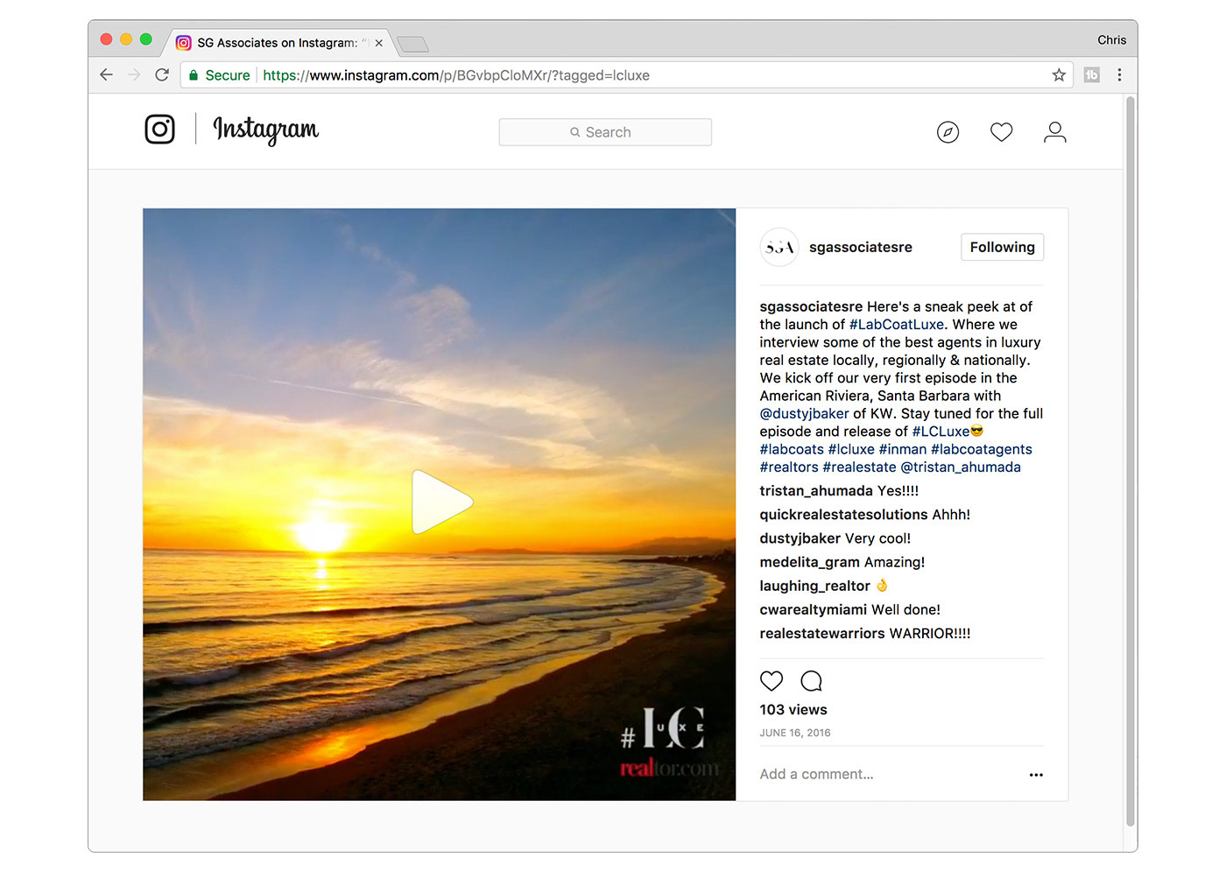Click the Add a comment field
1226x871 pixels.
click(x=889, y=774)
